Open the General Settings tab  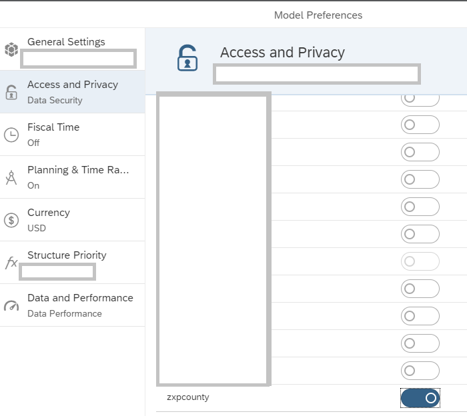coord(66,42)
